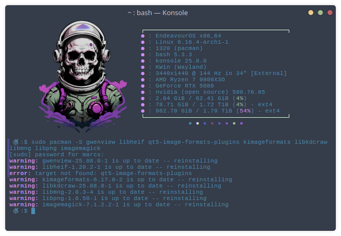Click the warning line for libpng-1.6.50-1
Screen dimensions: 341x236
[x=108, y=198]
